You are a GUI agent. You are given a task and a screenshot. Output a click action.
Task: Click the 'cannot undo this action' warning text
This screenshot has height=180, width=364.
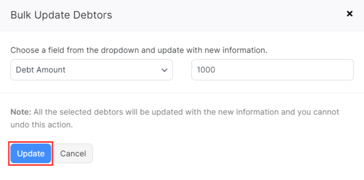[x=175, y=119]
